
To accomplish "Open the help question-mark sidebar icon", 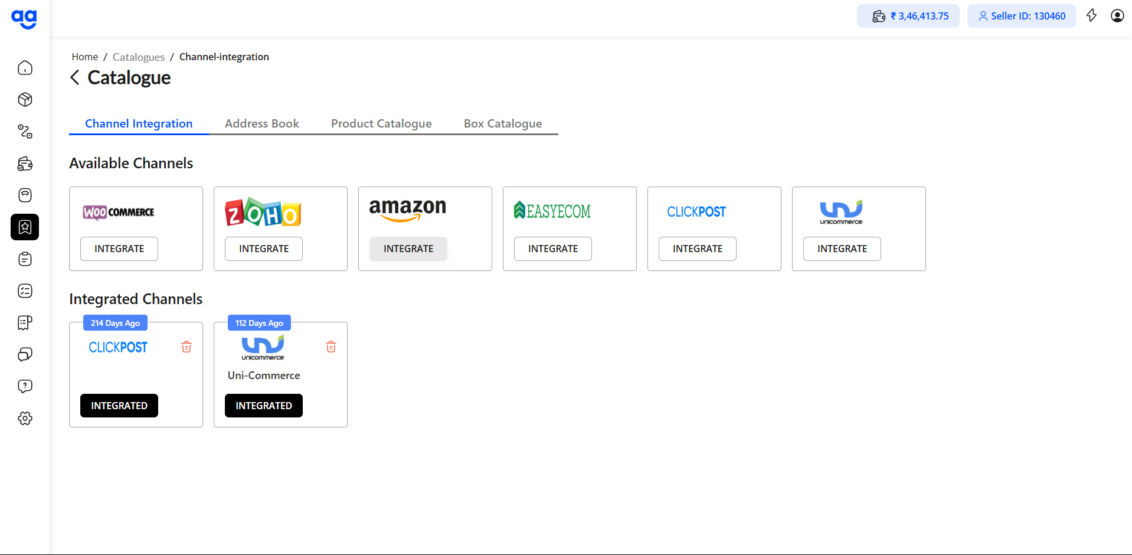I will [25, 386].
